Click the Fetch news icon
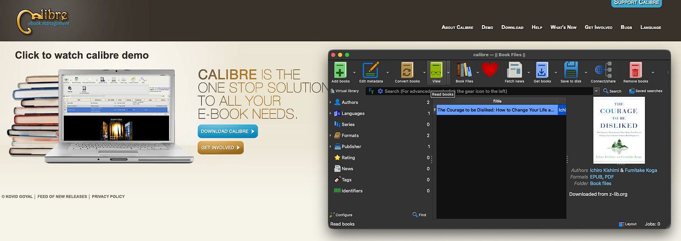Image resolution: width=681 pixels, height=241 pixels. click(514, 70)
